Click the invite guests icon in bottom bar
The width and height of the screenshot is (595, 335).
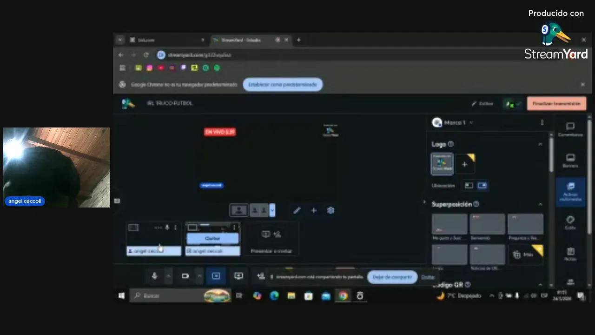(261, 276)
